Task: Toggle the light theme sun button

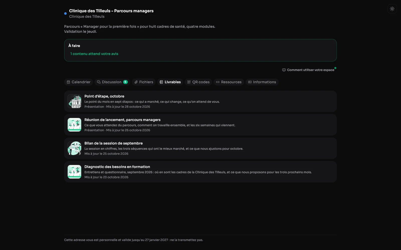Action: 392,9
